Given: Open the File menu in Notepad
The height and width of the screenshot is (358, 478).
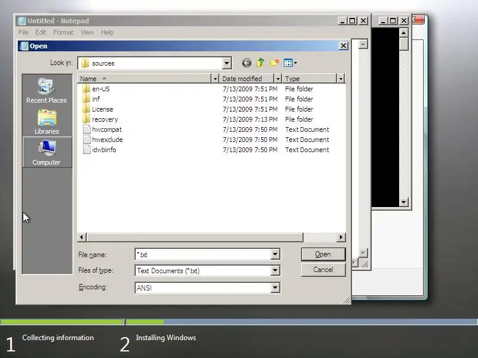Looking at the screenshot, I should click(23, 32).
